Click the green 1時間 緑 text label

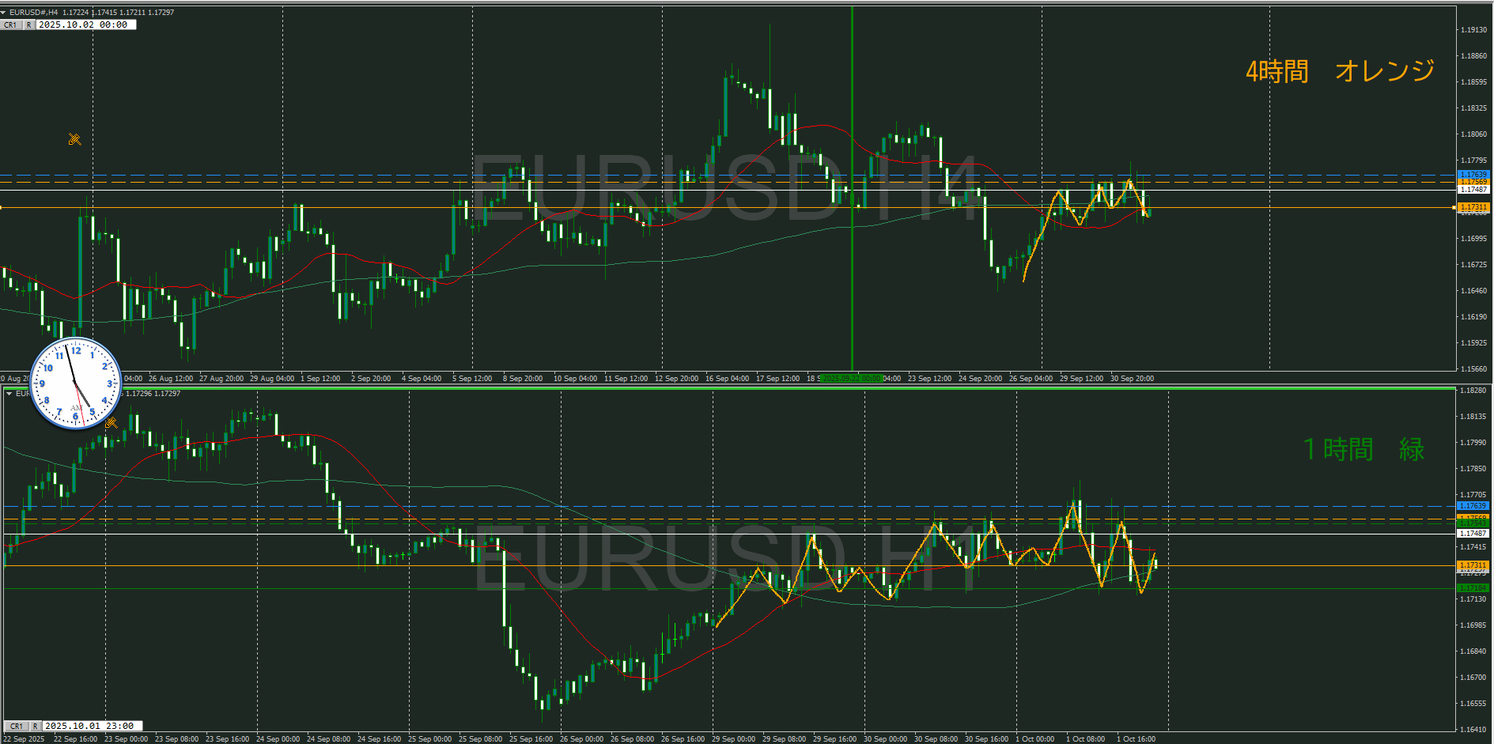point(1364,449)
